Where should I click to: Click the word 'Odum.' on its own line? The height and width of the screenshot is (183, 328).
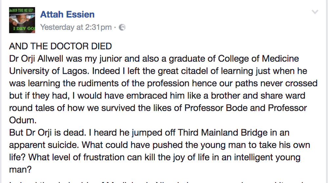(23, 120)
